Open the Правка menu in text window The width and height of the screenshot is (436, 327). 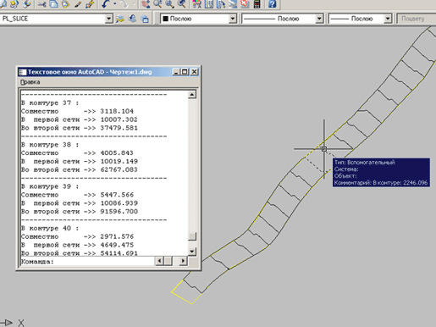tap(30, 82)
